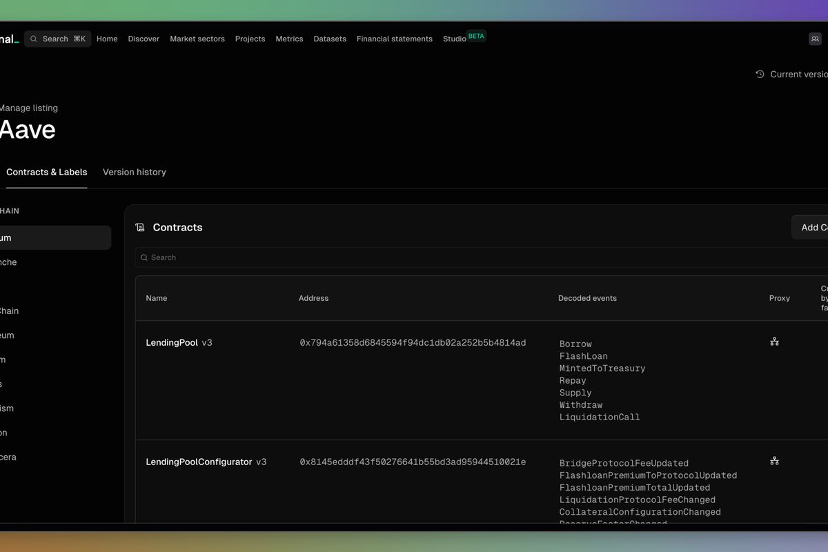The height and width of the screenshot is (552, 828).
Task: Select the highlighted chain ending in 'um'
Action: [x=55, y=237]
